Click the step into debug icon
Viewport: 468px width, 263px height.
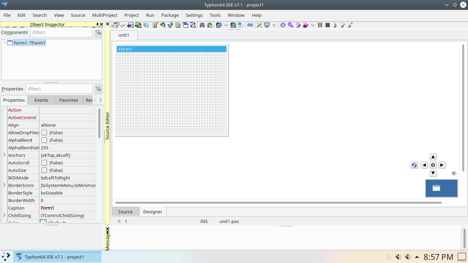click(x=335, y=25)
